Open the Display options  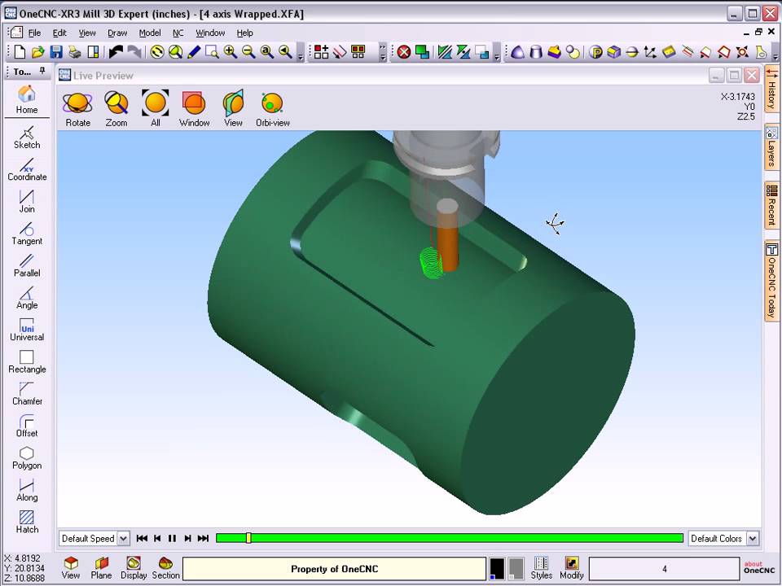pos(134,569)
